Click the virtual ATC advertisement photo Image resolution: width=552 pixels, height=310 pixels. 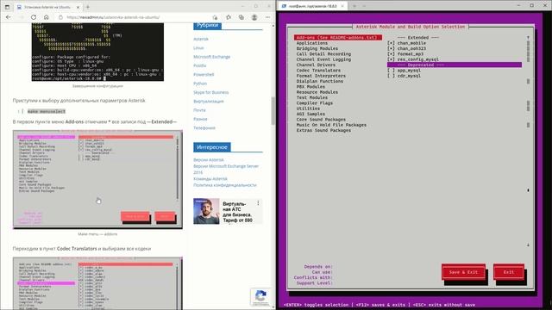206,211
